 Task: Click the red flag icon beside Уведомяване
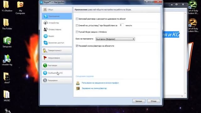45,58
